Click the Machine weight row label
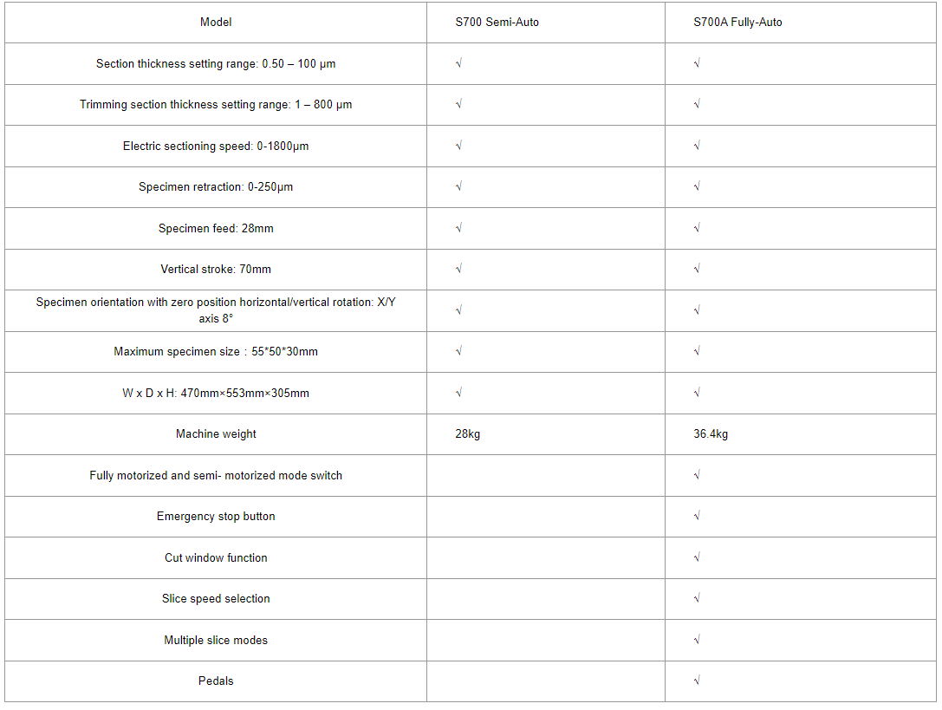942x710 pixels. [216, 433]
